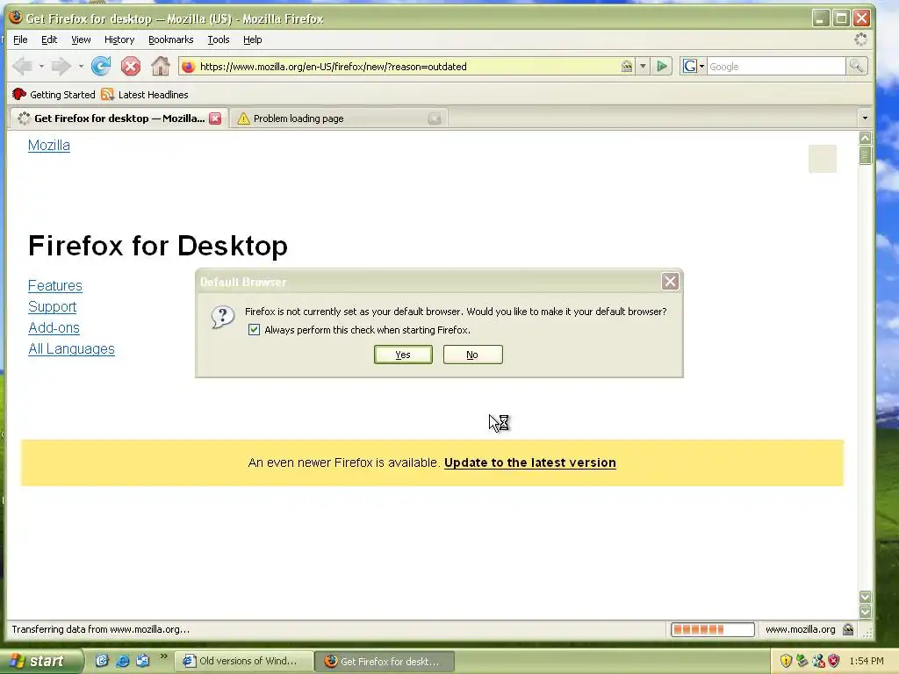This screenshot has height=674, width=899.
Task: Open the list all tabs dropdown
Action: click(x=865, y=118)
